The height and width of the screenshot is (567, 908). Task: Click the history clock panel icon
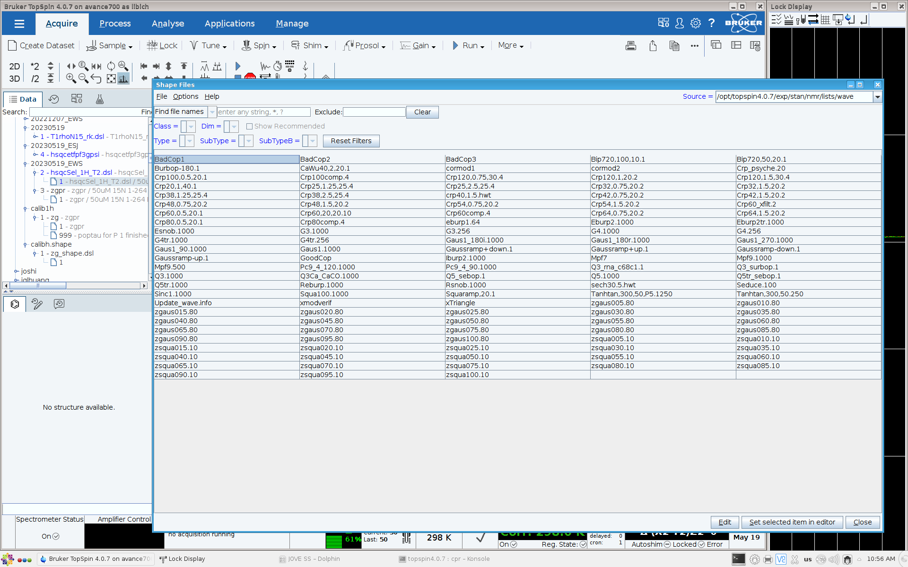54,99
